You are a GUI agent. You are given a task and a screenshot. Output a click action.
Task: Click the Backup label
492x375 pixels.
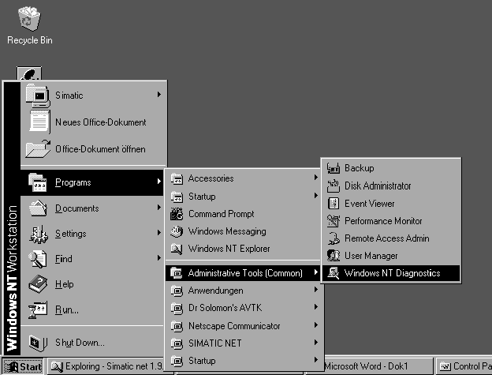coord(360,168)
